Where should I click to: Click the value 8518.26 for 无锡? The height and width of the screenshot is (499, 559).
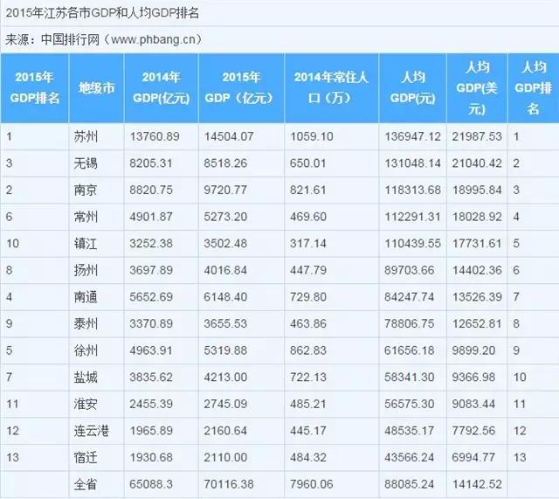225,163
